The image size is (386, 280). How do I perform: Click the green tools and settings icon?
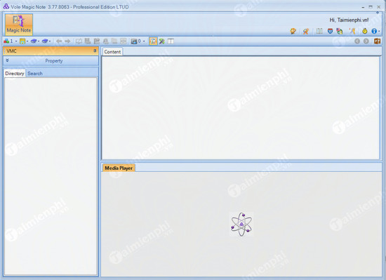click(161, 41)
